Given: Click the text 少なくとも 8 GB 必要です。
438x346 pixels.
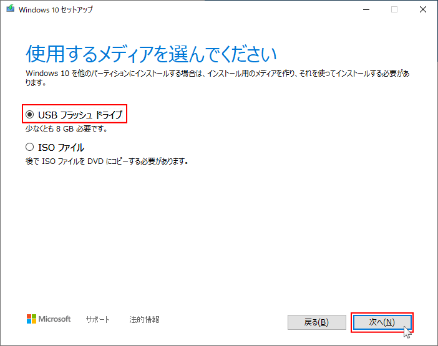Looking at the screenshot, I should pyautogui.click(x=67, y=129).
